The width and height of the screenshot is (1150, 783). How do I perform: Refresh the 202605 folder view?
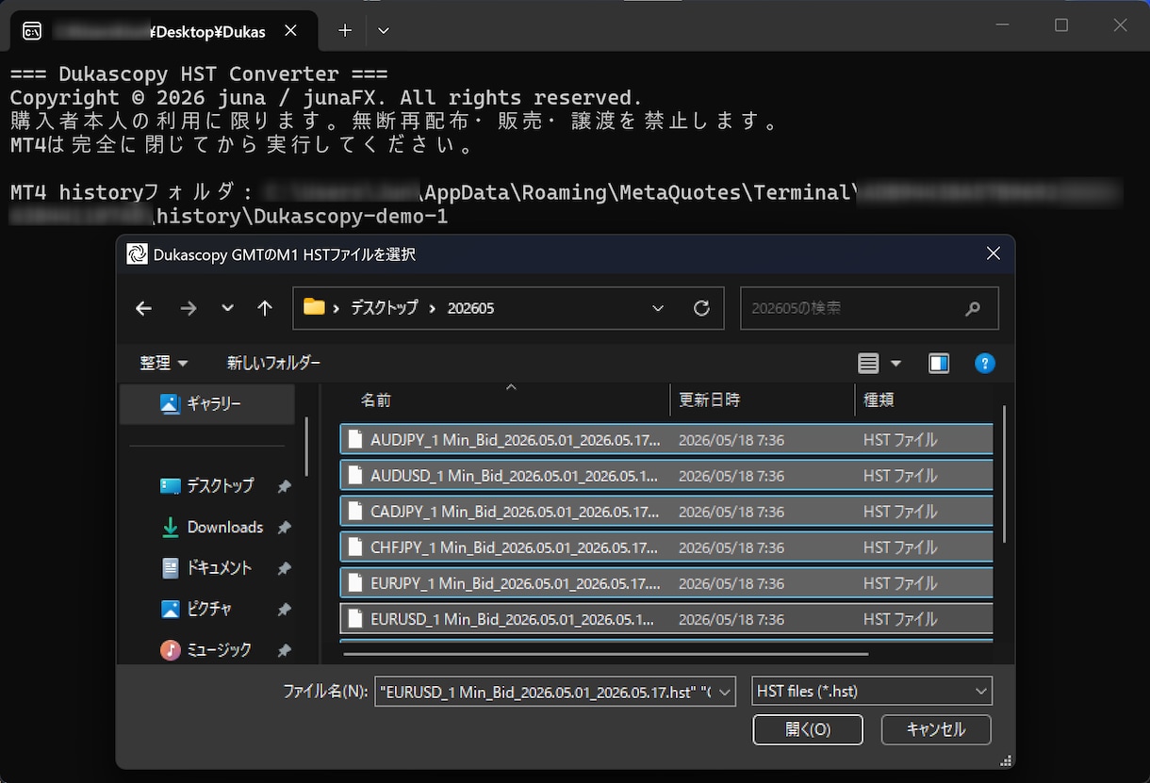tap(701, 308)
